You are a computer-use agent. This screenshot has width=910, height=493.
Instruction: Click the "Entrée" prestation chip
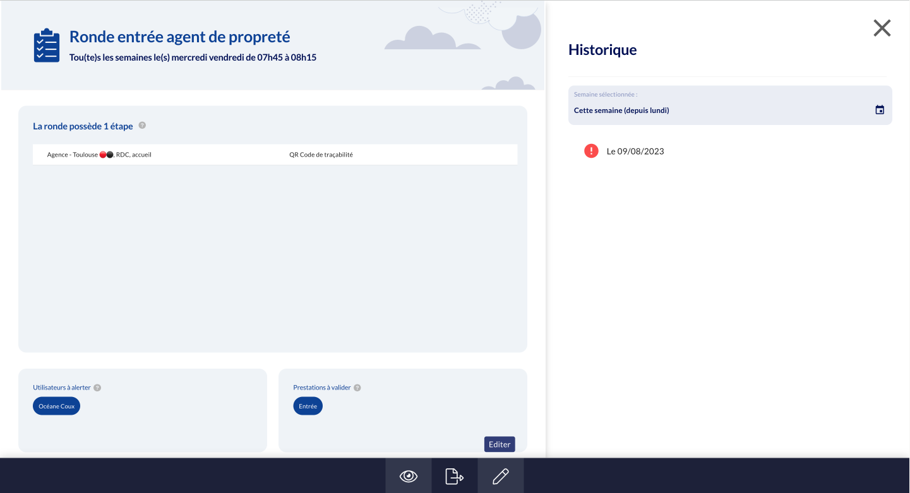pyautogui.click(x=308, y=406)
